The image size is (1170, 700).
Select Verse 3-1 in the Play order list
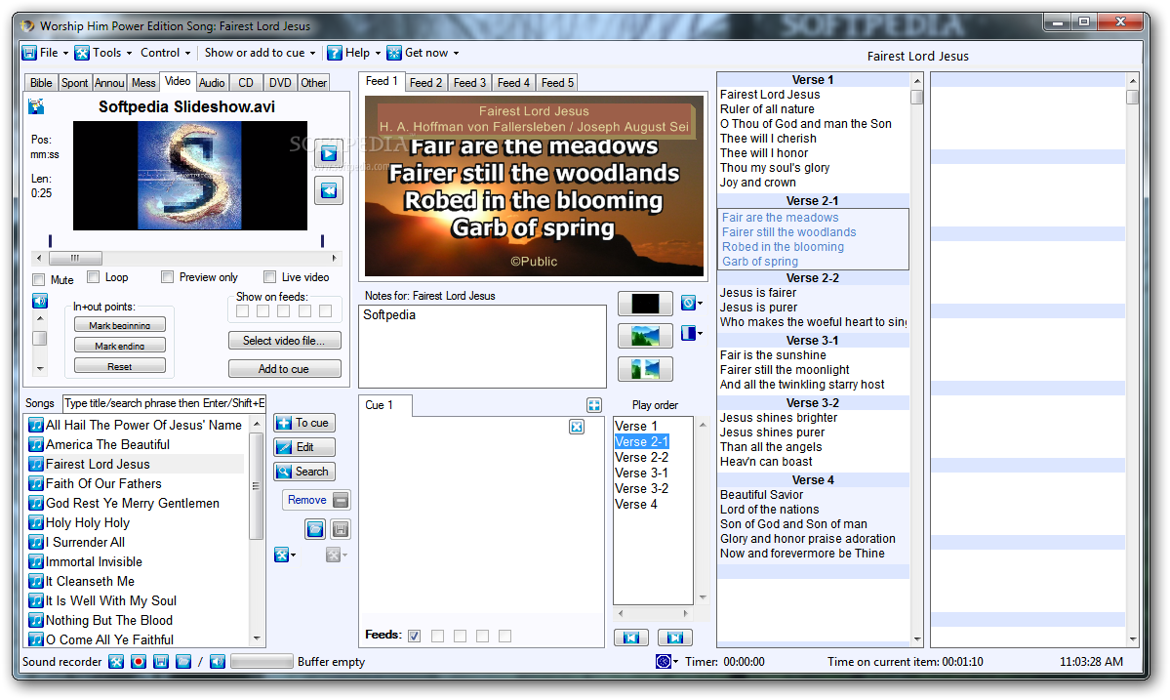642,474
